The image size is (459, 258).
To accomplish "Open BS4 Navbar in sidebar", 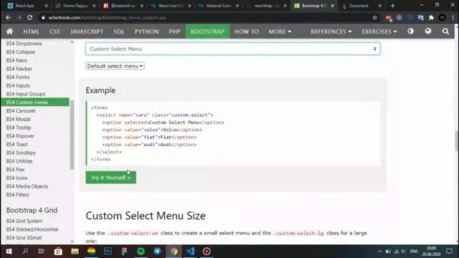I will [x=19, y=69].
